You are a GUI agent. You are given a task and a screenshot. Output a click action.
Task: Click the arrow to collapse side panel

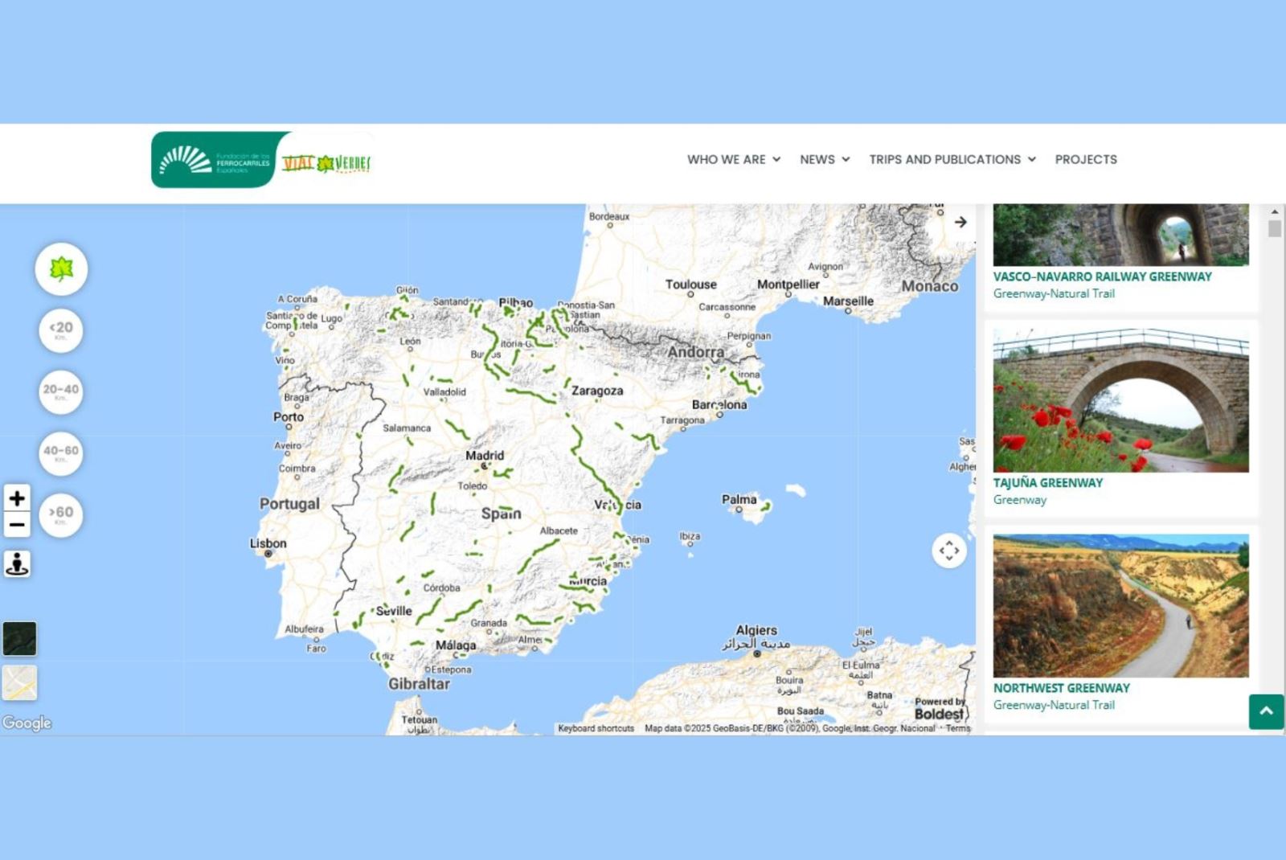960,222
